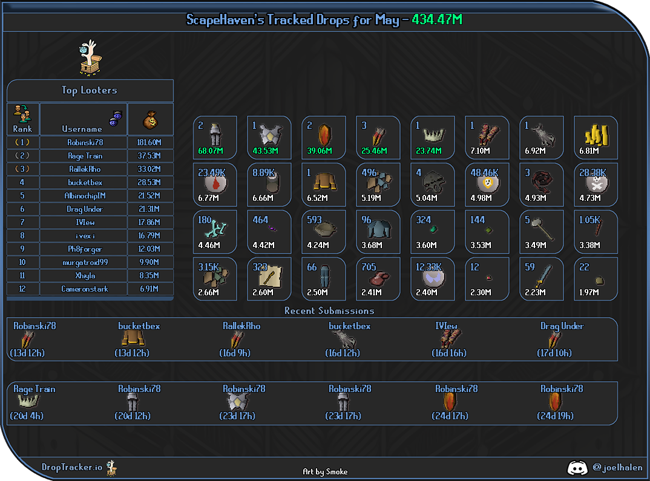
Task: Click the money bag column icon
Action: coord(151,120)
